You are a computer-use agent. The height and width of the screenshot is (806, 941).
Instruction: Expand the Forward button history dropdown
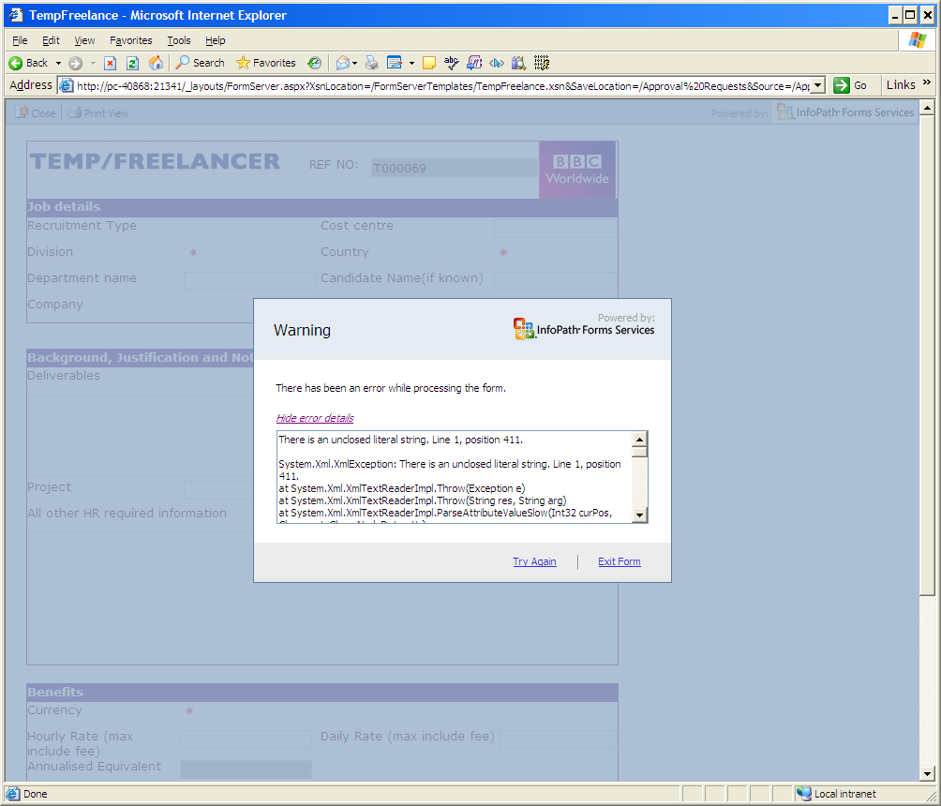(x=93, y=63)
